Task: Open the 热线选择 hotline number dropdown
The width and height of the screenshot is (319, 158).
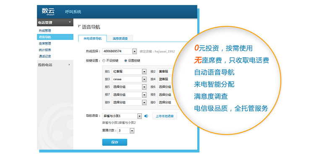Action: tap(134, 51)
